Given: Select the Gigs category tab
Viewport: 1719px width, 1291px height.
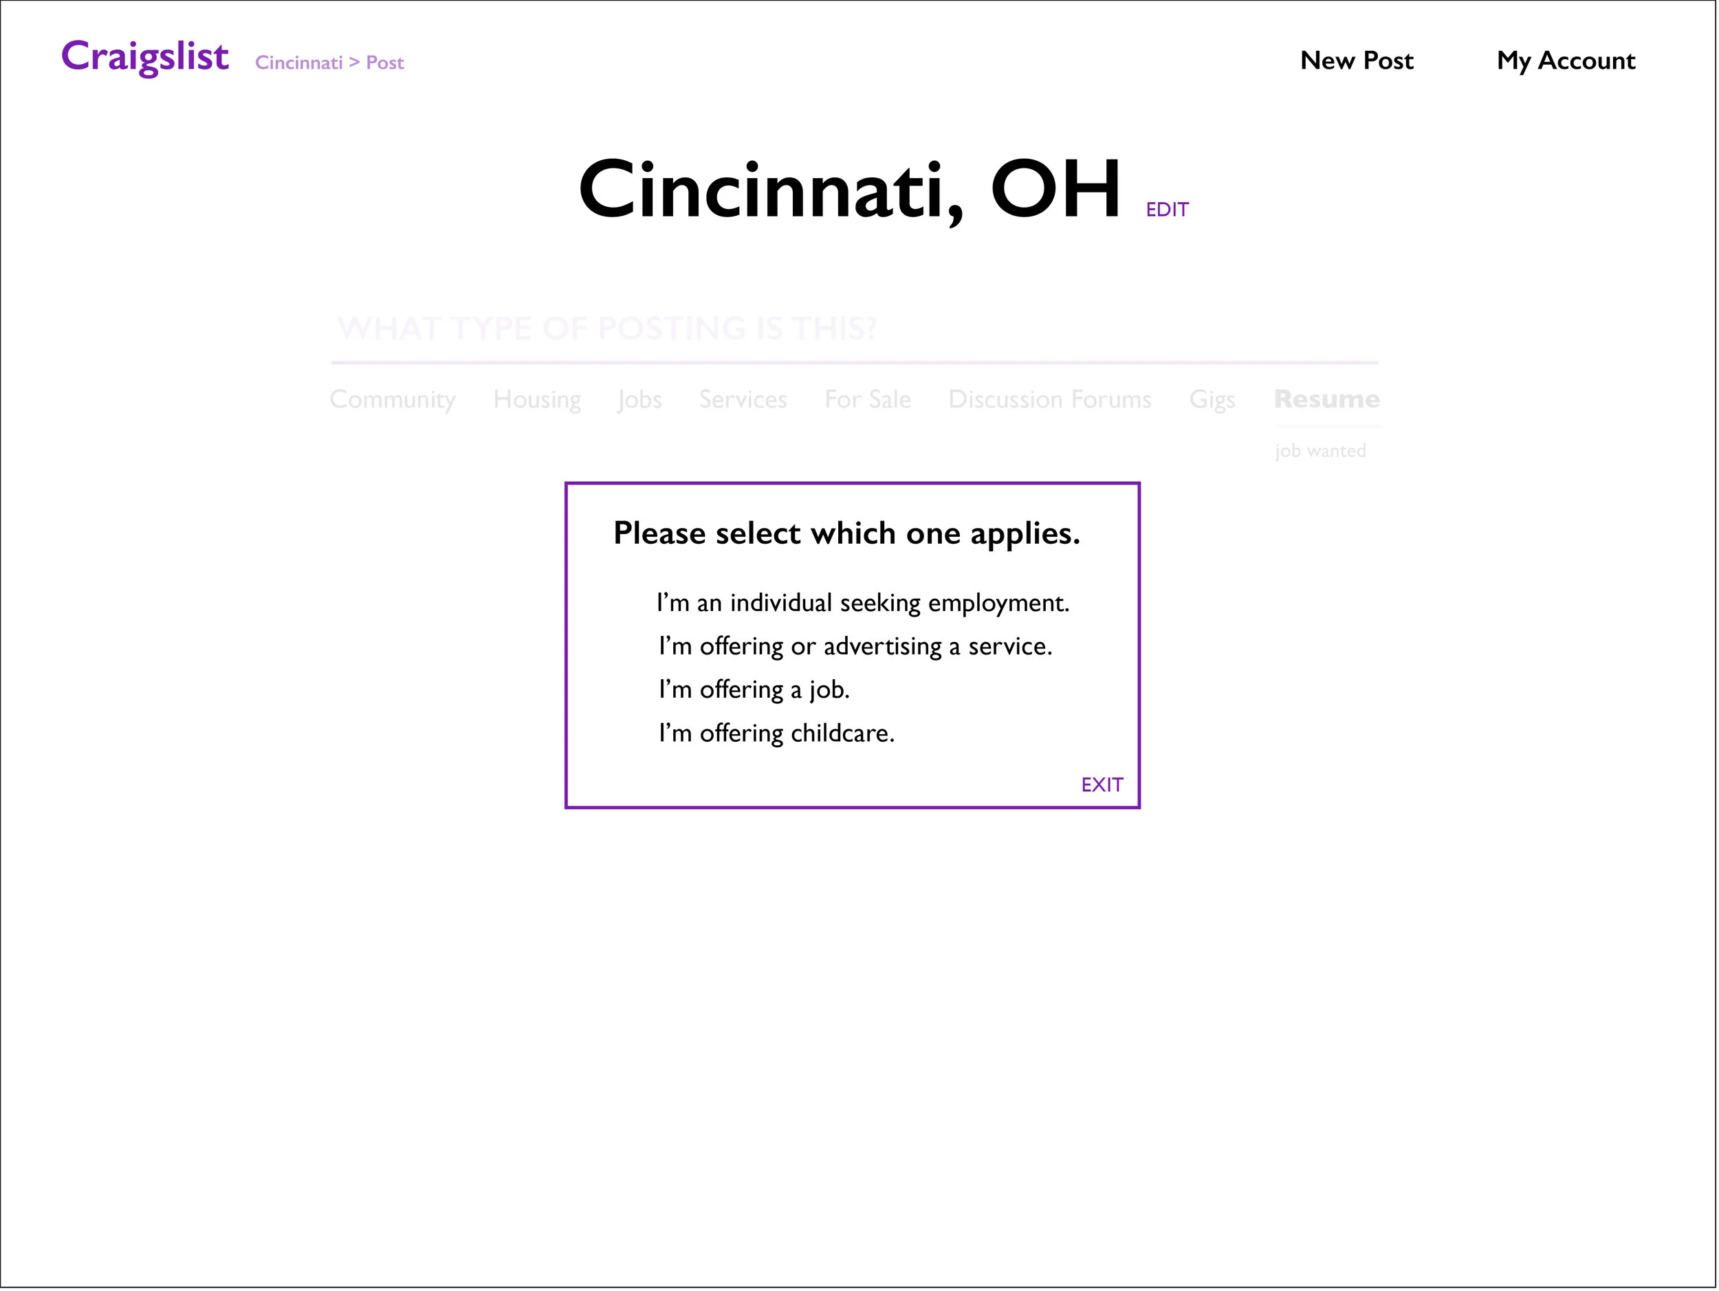Looking at the screenshot, I should 1212,399.
